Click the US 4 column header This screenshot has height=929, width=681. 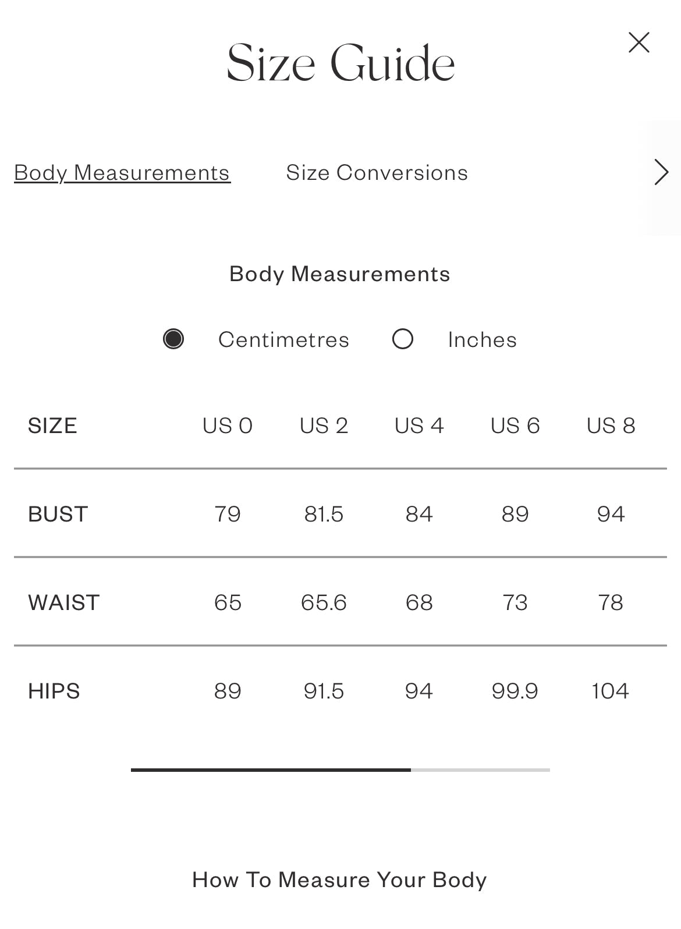[419, 426]
